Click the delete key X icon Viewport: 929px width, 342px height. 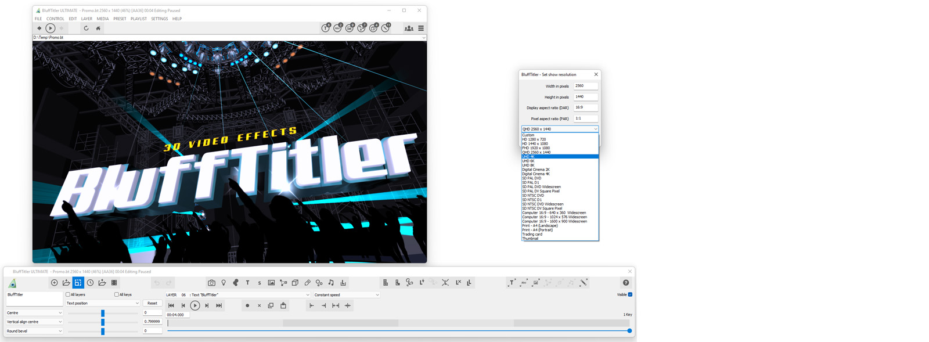tap(259, 305)
